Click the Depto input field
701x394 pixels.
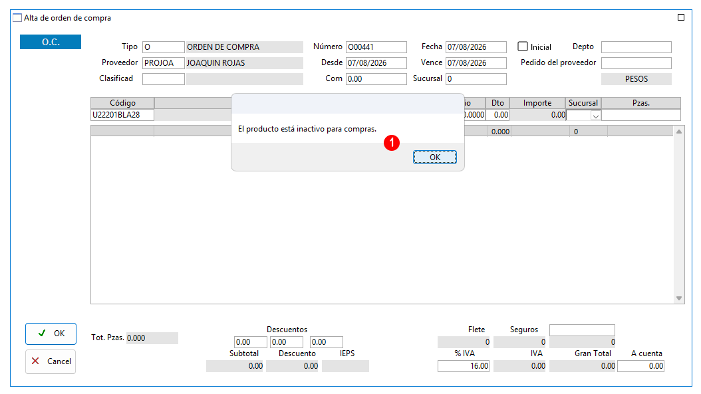pyautogui.click(x=636, y=47)
